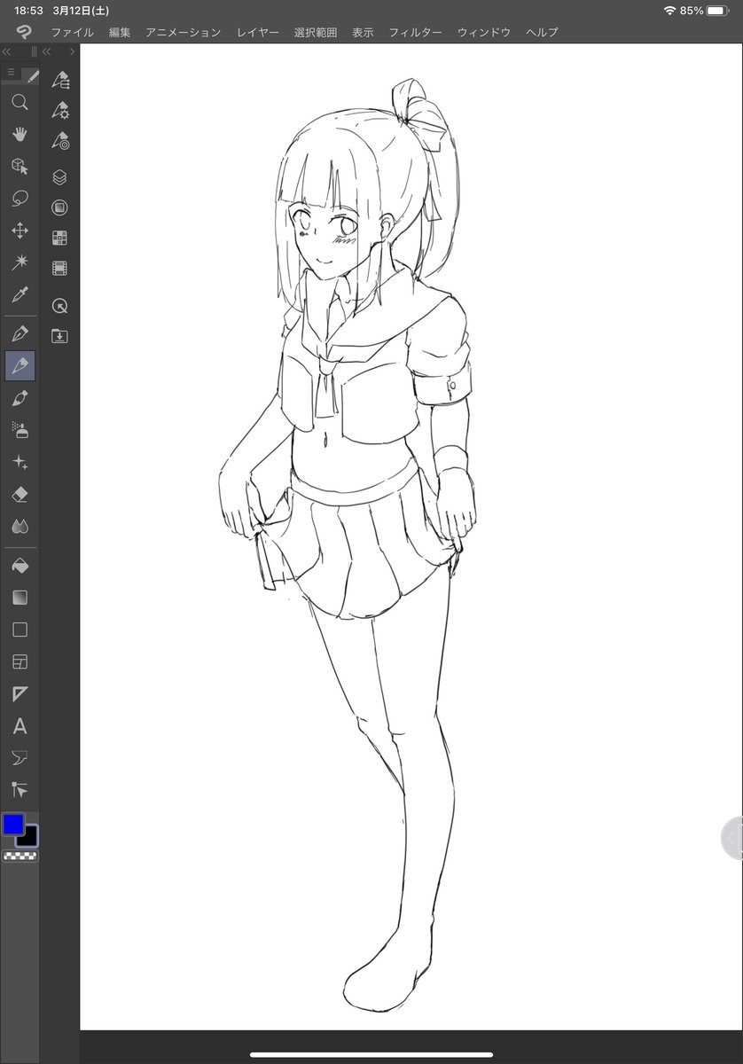Open the Tool Property palette
743x1064 pixels.
tap(59, 111)
